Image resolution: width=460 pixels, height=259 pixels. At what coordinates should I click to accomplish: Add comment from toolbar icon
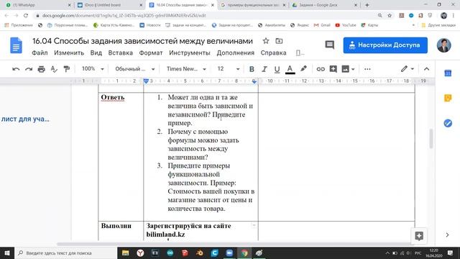coord(333,69)
